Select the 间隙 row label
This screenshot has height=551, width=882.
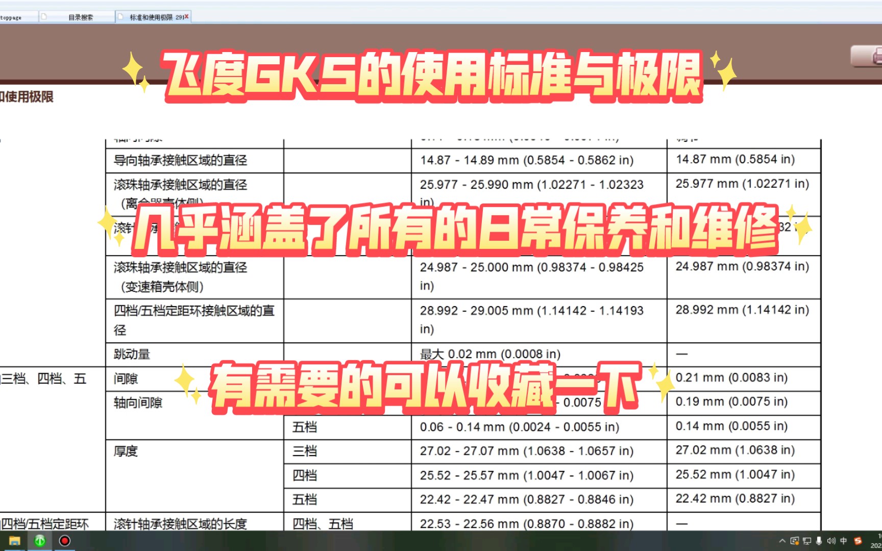point(126,379)
